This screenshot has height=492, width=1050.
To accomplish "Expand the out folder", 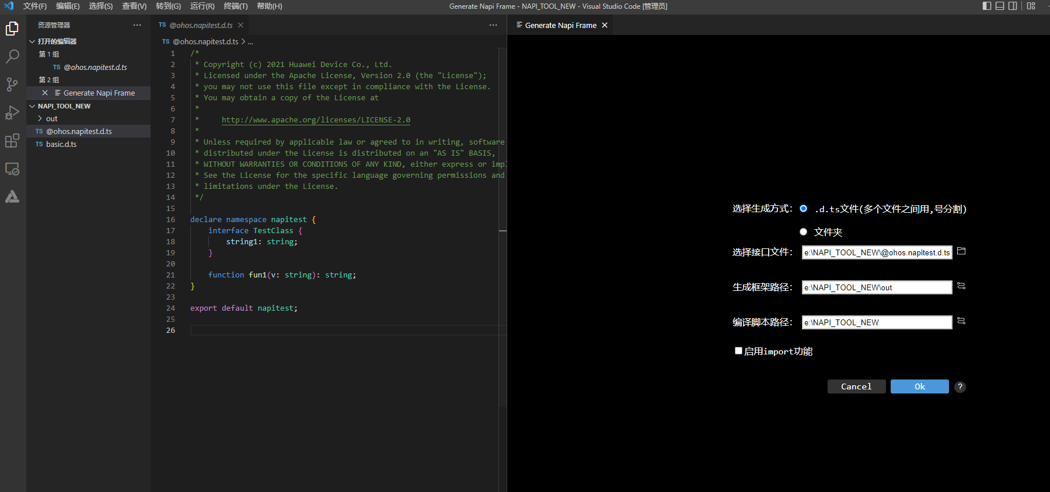I will click(40, 118).
